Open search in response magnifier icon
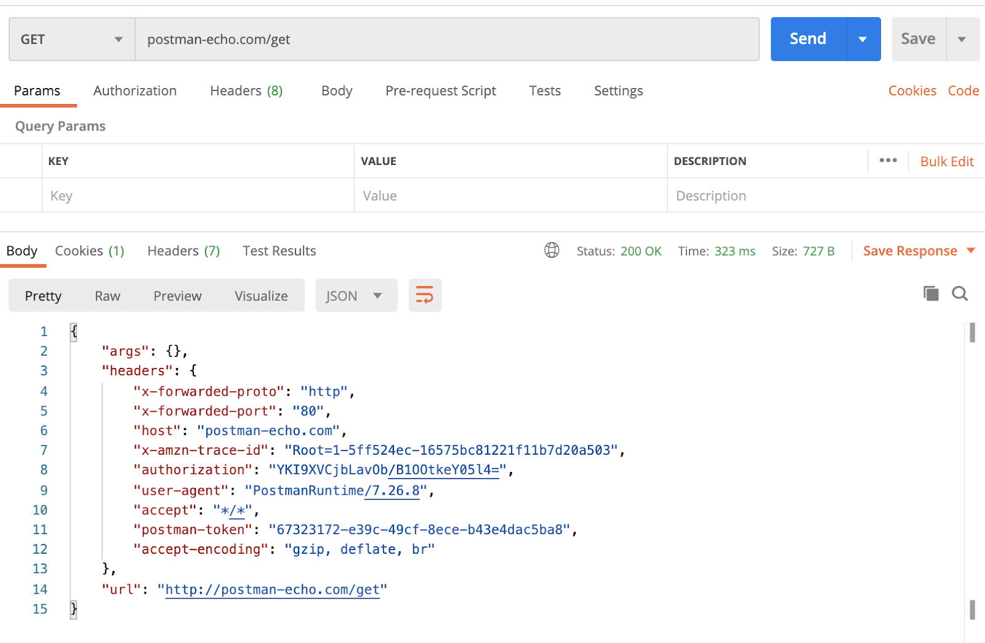This screenshot has height=643, width=985. 960,294
